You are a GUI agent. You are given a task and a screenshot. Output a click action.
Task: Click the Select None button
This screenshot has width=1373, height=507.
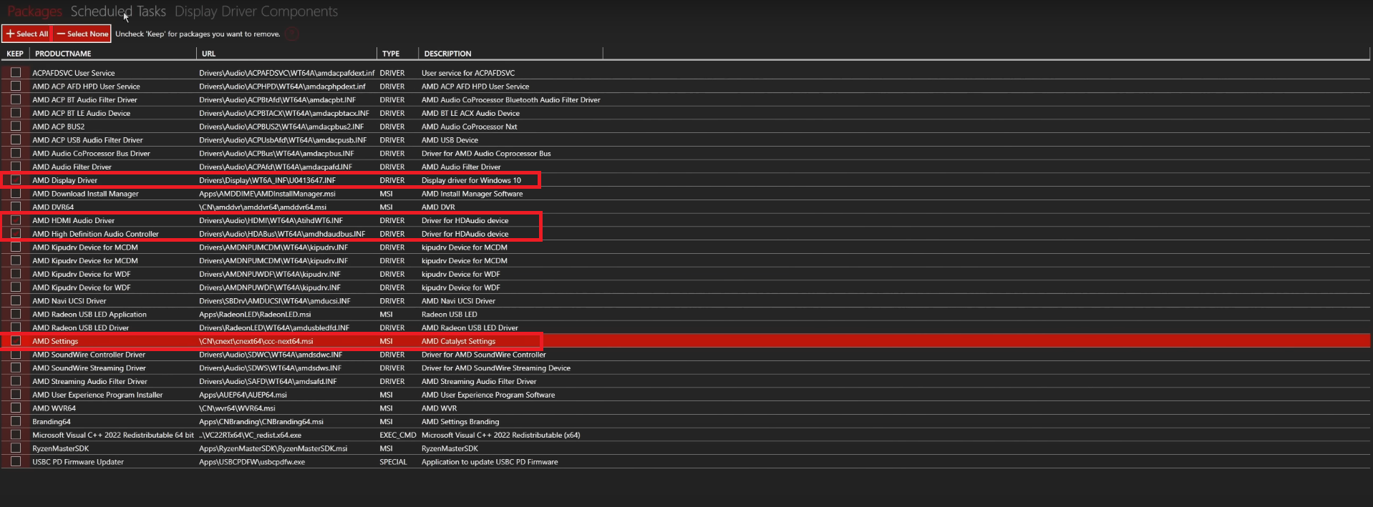point(82,34)
